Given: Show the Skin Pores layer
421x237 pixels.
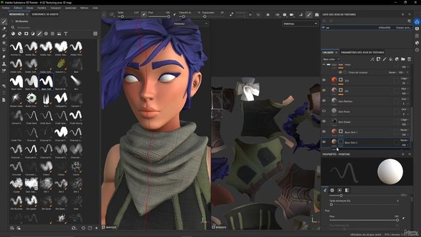Looking at the screenshot, I should 324,111.
